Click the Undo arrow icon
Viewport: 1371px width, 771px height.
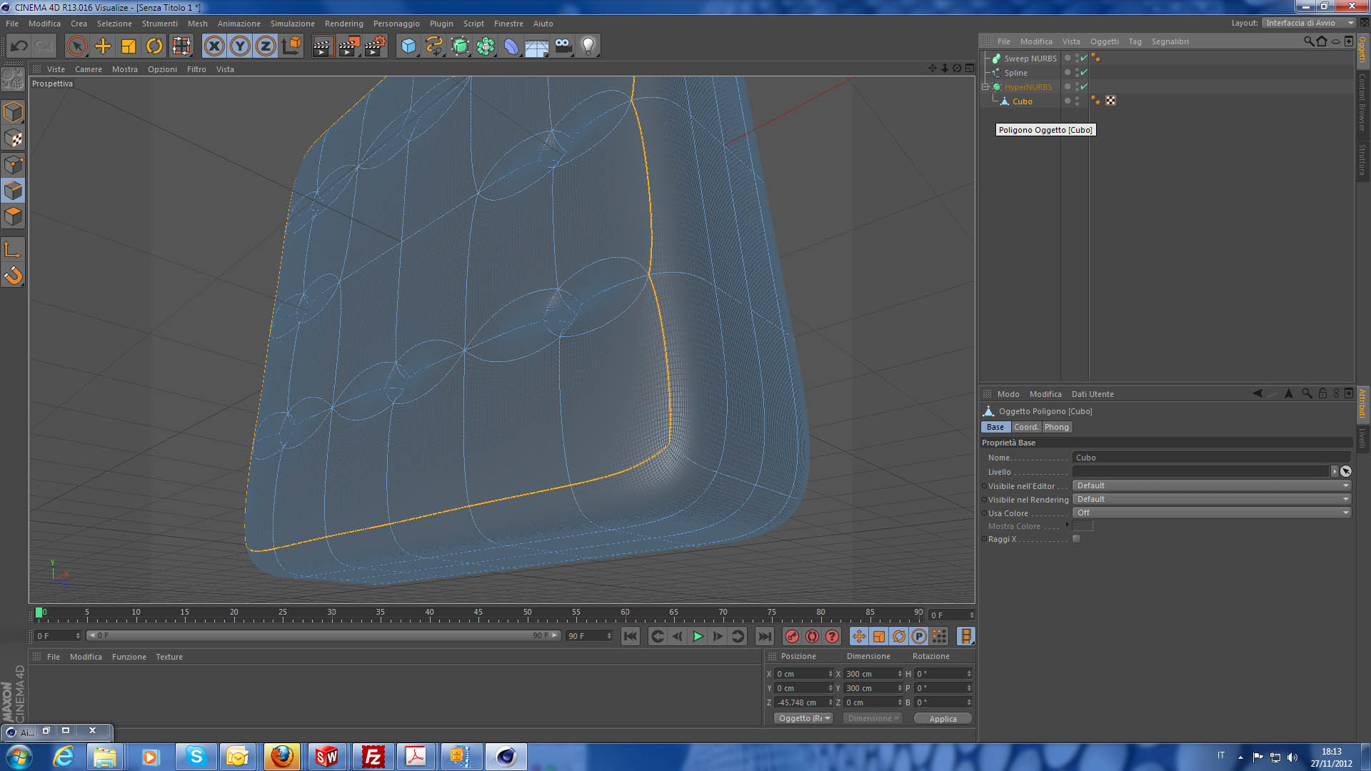coord(19,46)
